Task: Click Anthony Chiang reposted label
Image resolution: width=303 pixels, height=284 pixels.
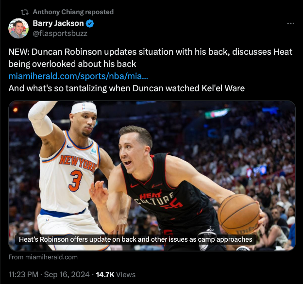Action: (x=73, y=12)
